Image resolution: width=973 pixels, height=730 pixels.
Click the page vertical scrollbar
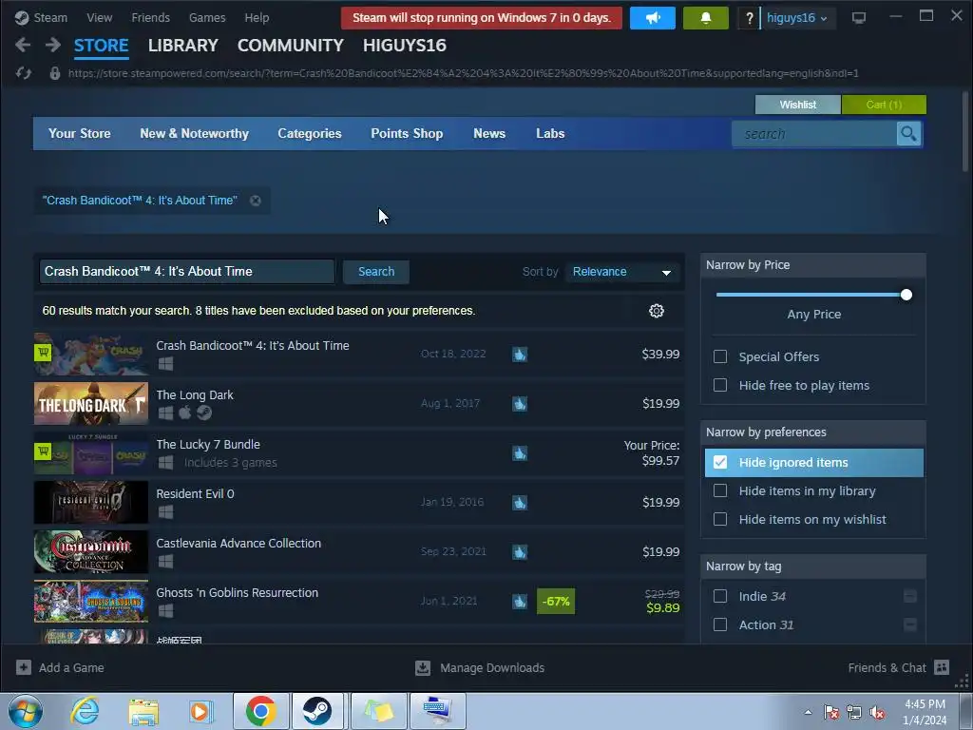(965, 131)
